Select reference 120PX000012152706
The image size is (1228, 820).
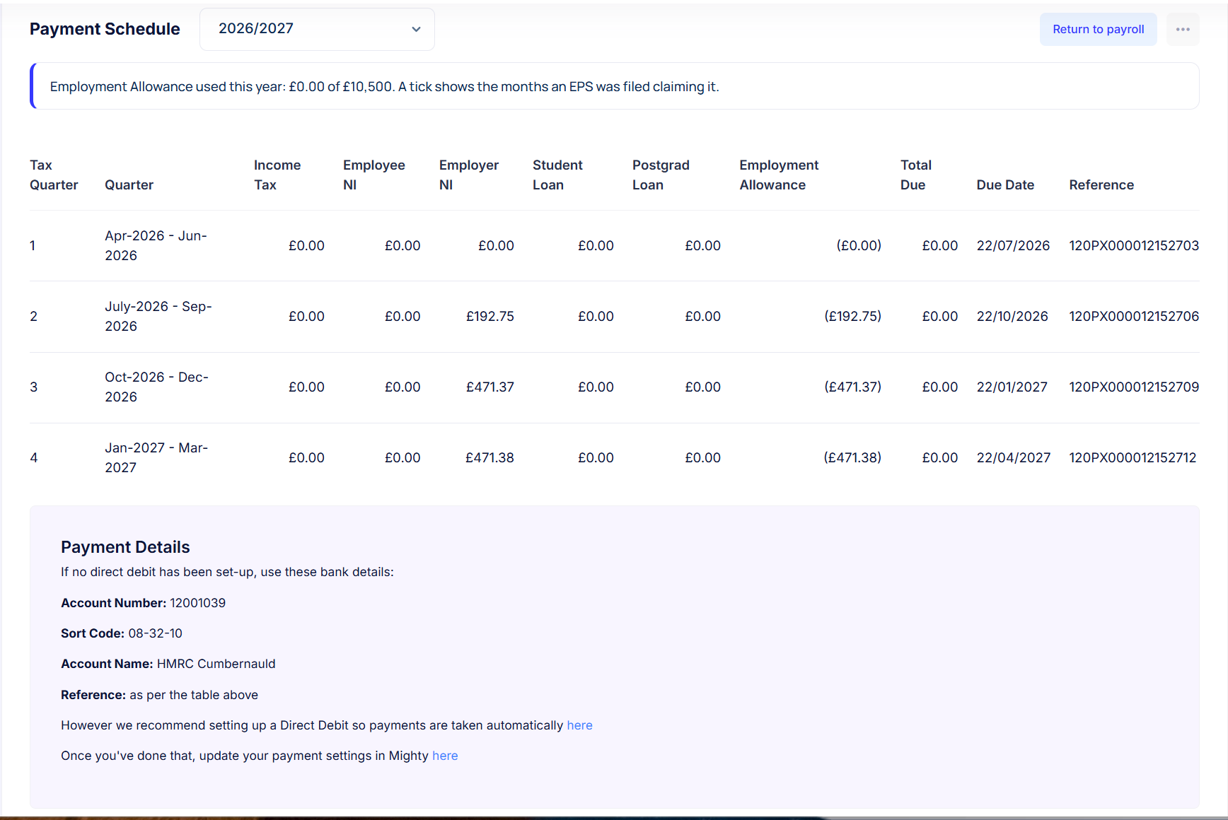click(x=1134, y=316)
